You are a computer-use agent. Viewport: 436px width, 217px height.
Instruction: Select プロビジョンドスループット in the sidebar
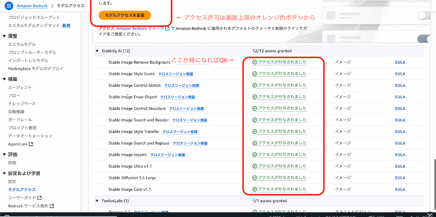(34, 17)
